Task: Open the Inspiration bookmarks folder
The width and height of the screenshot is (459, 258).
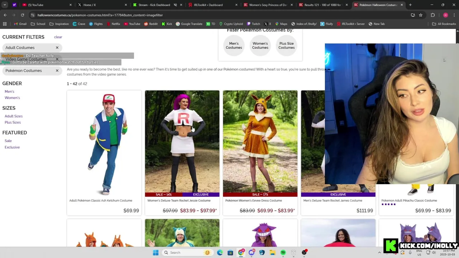Action: pos(59,24)
